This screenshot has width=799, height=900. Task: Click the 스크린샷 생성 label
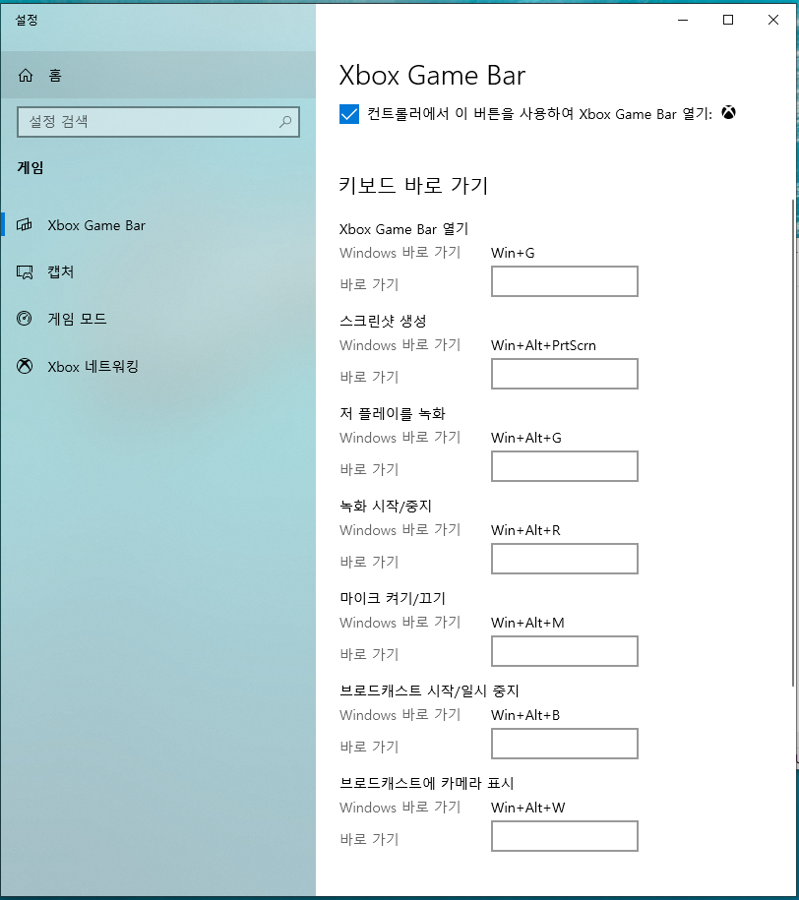[x=383, y=321]
